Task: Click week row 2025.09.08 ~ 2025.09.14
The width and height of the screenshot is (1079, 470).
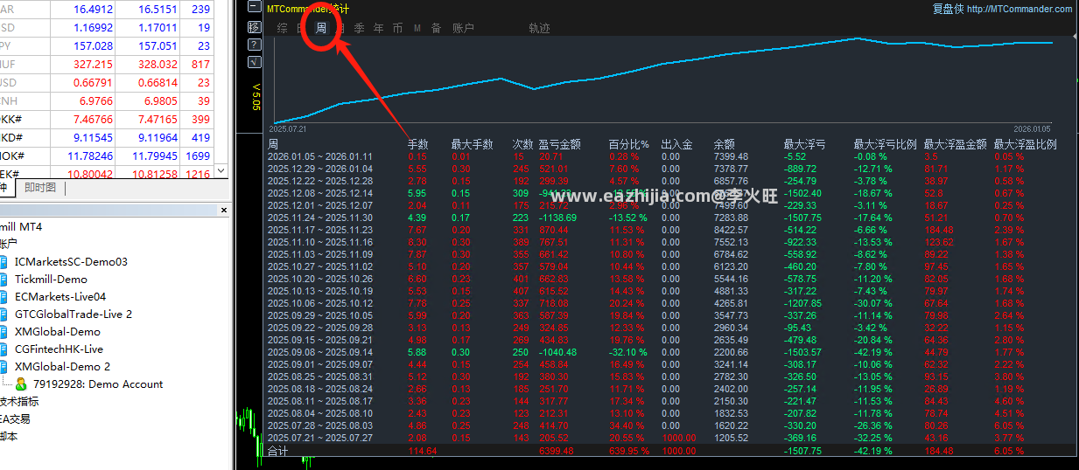Action: coord(320,352)
